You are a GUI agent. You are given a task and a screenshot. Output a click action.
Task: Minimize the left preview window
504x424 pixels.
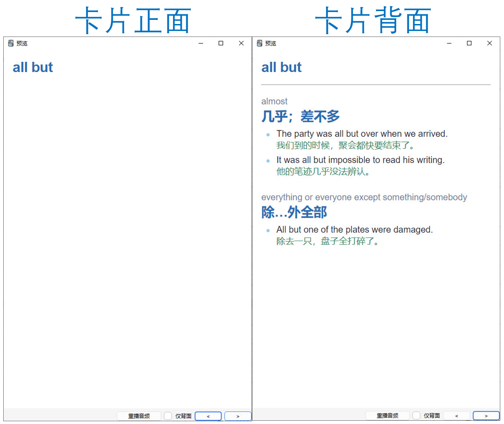coord(201,43)
